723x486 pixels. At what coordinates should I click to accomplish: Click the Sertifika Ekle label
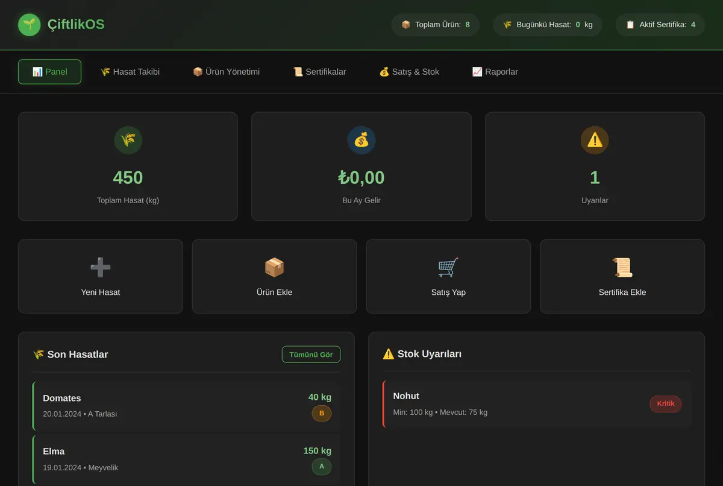[622, 292]
